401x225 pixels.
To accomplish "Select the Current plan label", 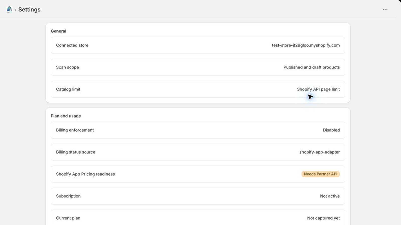I will (x=68, y=218).
